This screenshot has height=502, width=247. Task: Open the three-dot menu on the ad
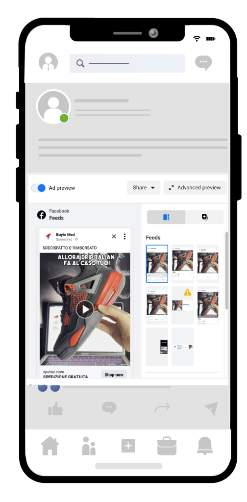point(124,237)
